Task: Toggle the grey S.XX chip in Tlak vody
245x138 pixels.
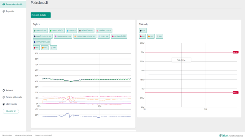Action: tap(159, 36)
